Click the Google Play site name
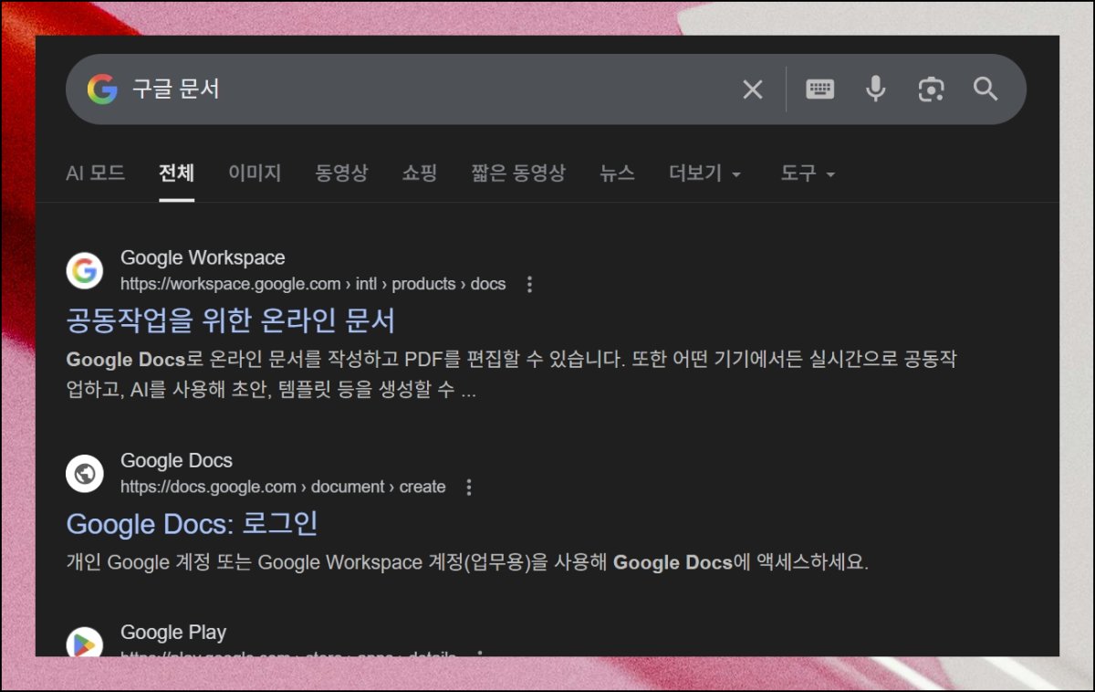Screen dimensions: 1095x692 click(173, 632)
